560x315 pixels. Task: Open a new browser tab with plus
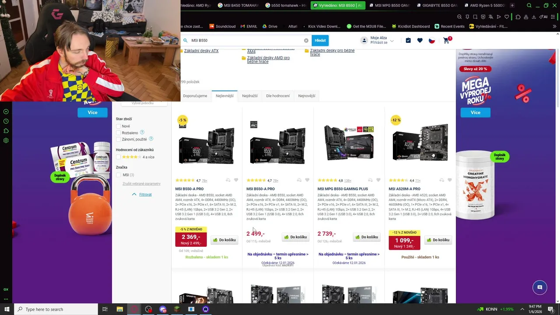click(x=512, y=5)
